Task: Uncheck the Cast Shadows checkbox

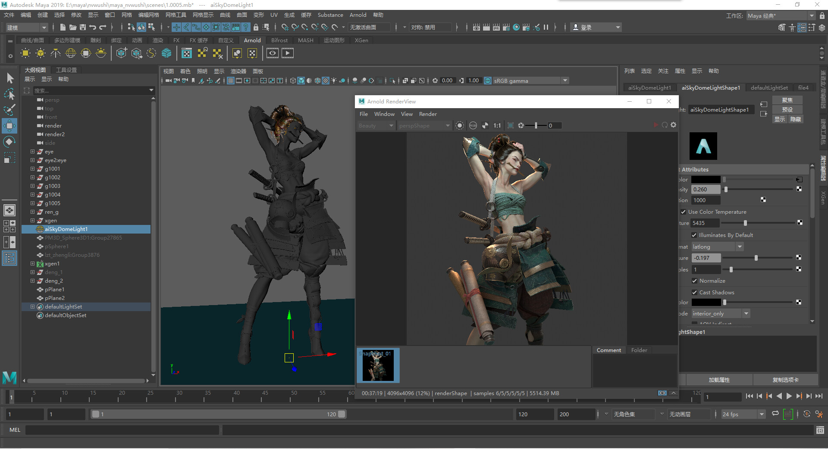Action: 694,292
